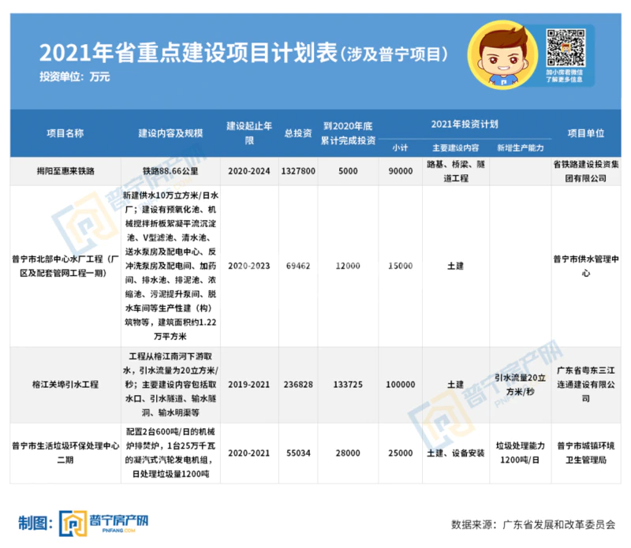631x548 pixels.
Task: Click the main title 2021年省重点建设项目计划表
Action: tap(189, 54)
